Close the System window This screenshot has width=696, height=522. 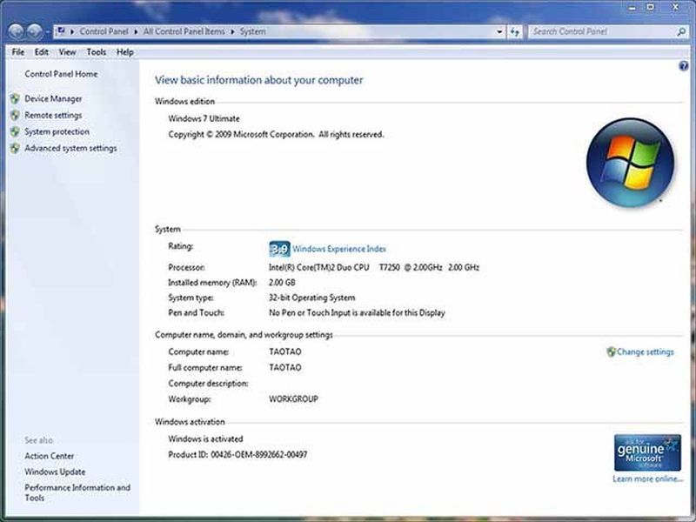[x=676, y=7]
